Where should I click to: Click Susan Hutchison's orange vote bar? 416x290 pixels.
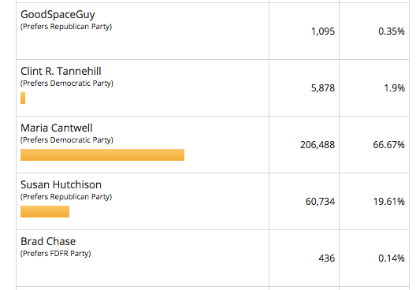pos(45,212)
